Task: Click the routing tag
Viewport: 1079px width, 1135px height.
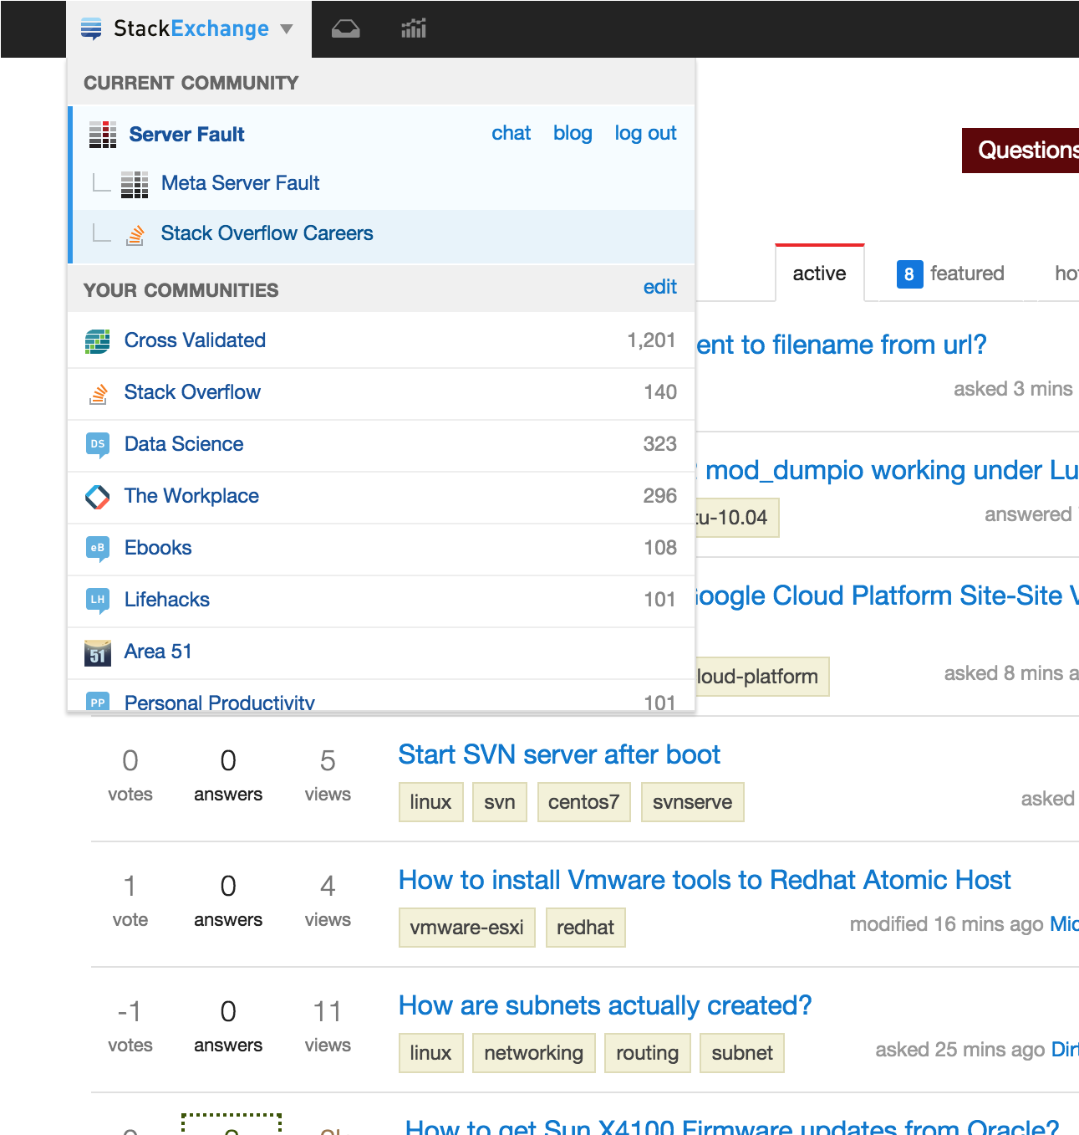Action: click(x=647, y=1053)
